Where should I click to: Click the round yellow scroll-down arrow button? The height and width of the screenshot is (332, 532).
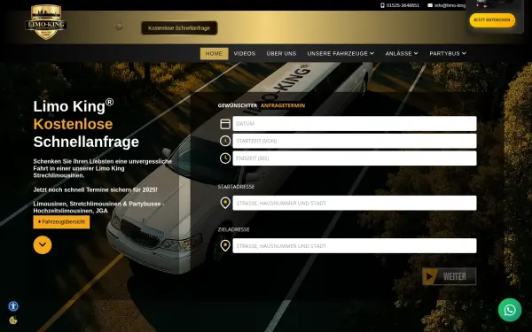pos(43,244)
